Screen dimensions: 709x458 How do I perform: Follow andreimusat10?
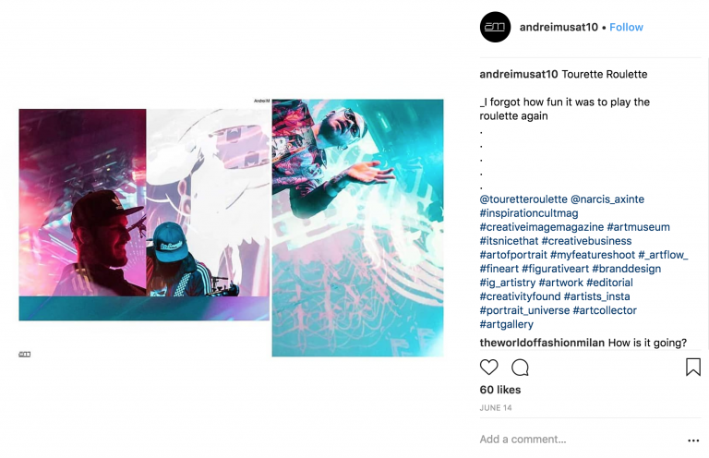click(x=626, y=27)
